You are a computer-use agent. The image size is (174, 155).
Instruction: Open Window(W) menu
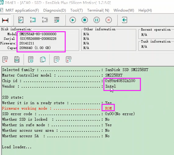[x=124, y=10]
